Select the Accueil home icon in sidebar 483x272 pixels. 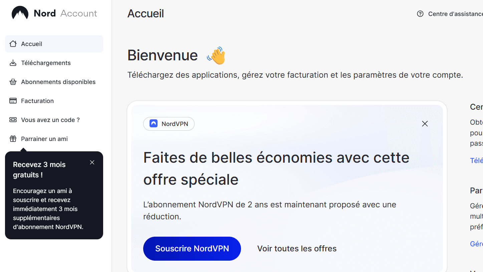coord(13,44)
